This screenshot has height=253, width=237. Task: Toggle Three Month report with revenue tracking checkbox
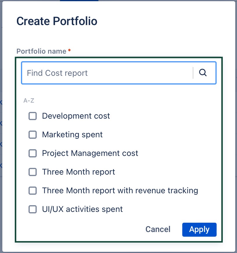[x=33, y=191]
